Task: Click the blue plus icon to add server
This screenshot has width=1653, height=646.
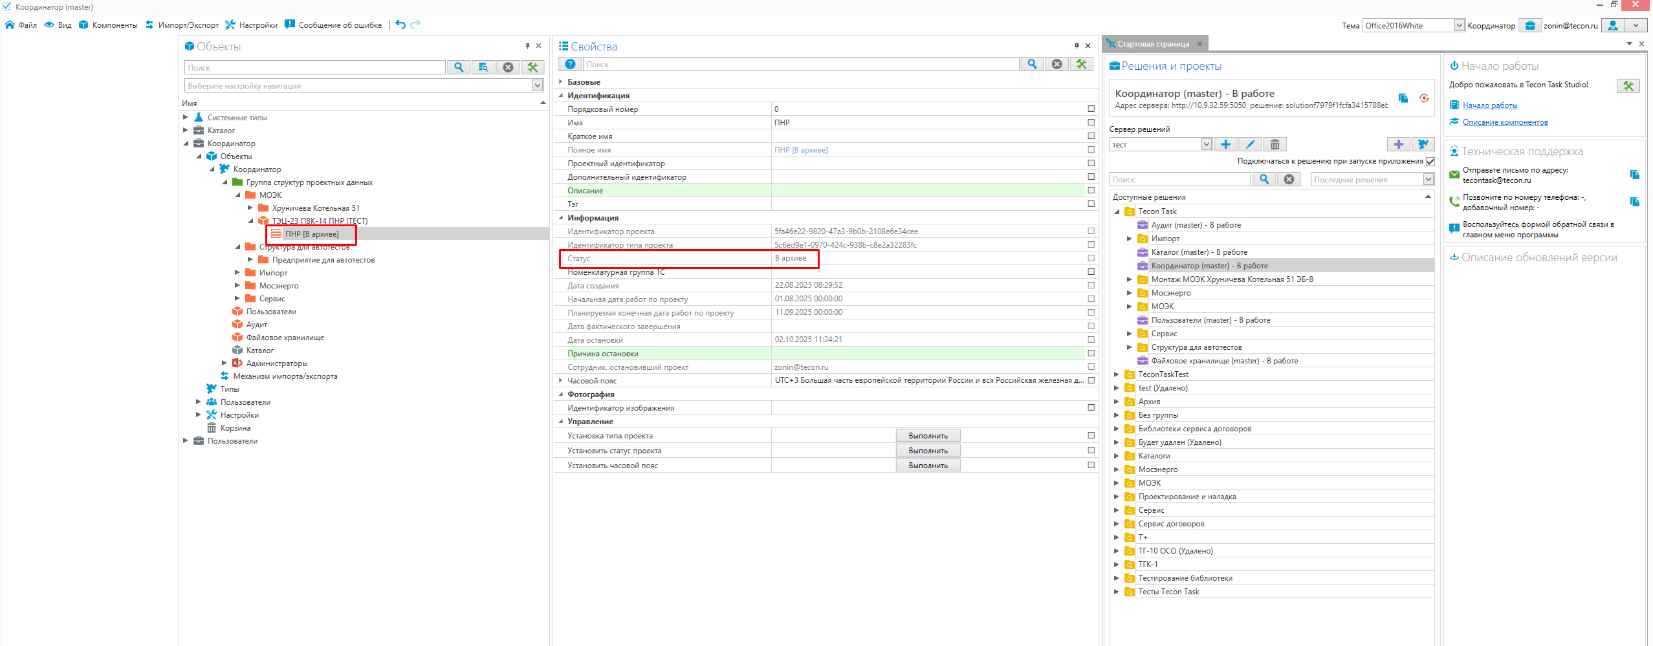Action: (x=1225, y=144)
